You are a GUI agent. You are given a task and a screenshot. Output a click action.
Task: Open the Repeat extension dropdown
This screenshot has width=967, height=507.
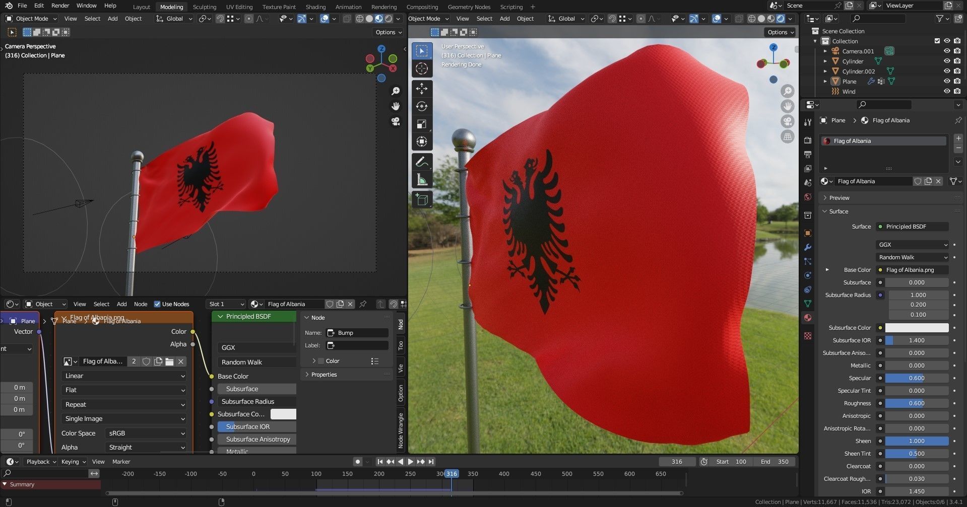(x=124, y=405)
